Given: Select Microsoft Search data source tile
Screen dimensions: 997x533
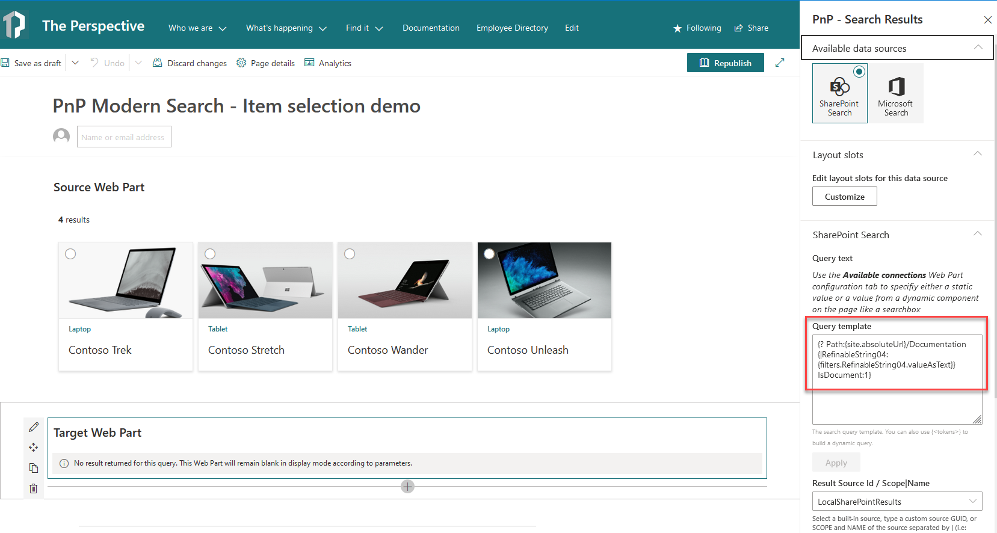Looking at the screenshot, I should coord(896,93).
